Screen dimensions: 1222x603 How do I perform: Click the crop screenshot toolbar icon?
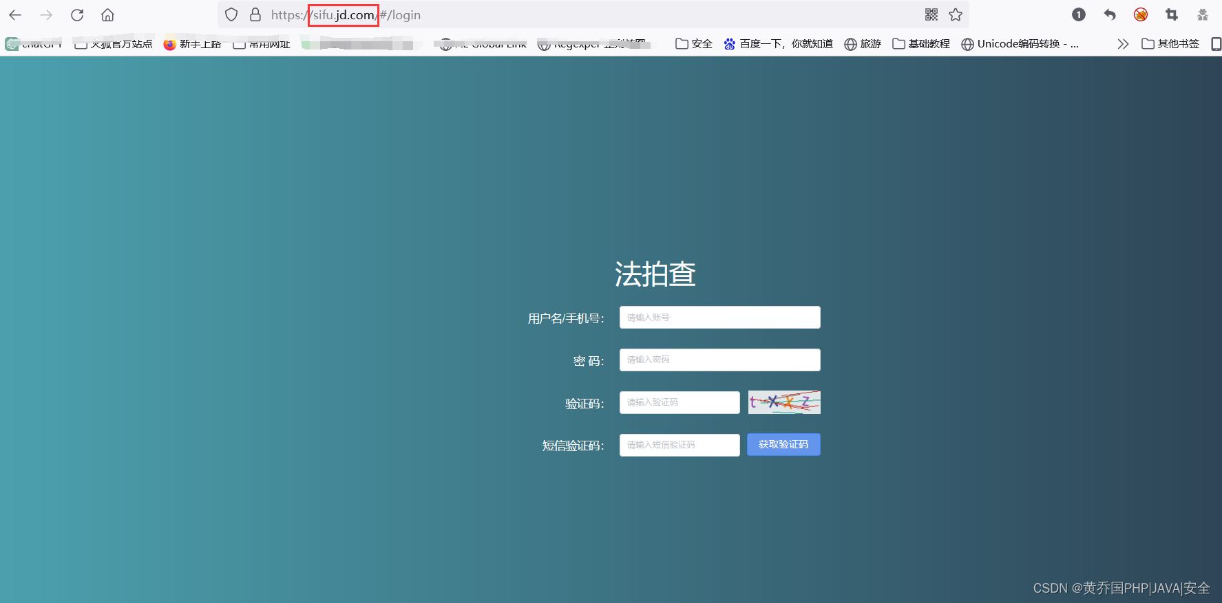click(x=1172, y=14)
